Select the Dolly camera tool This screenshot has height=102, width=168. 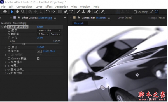[41, 12]
